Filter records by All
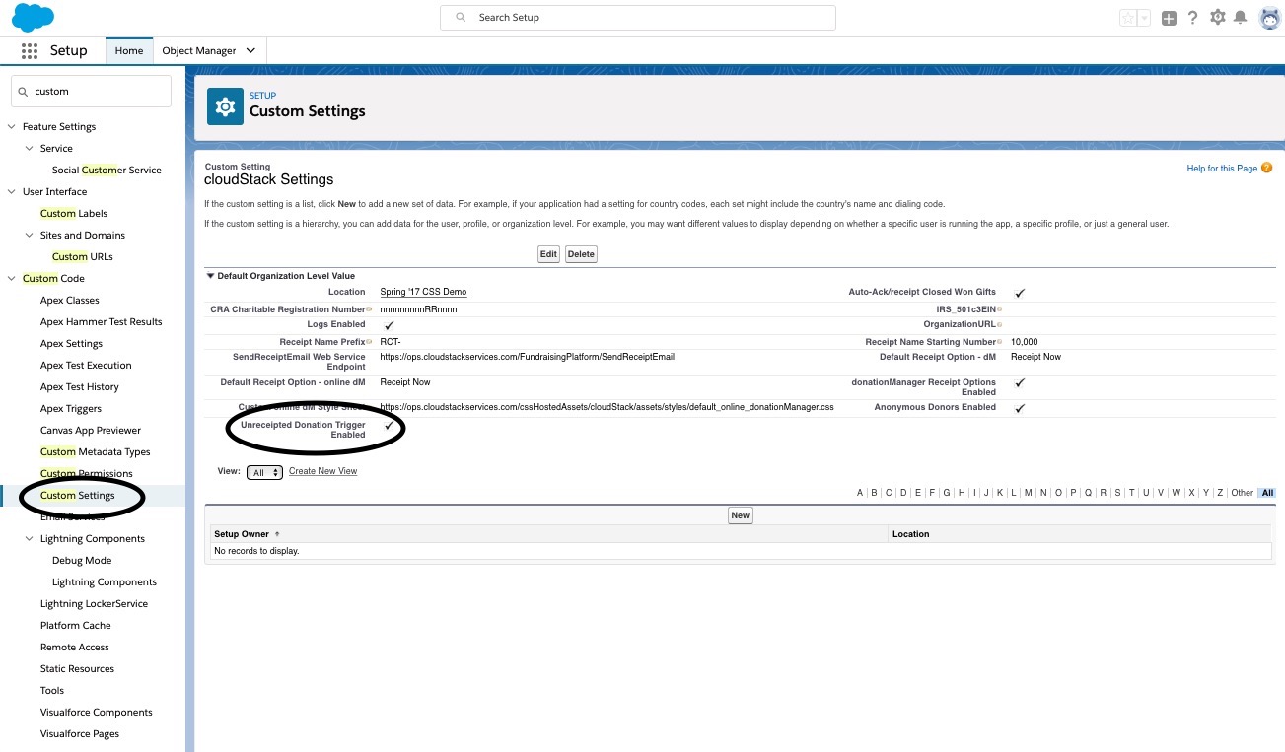Image resolution: width=1285 pixels, height=752 pixels. click(1267, 493)
